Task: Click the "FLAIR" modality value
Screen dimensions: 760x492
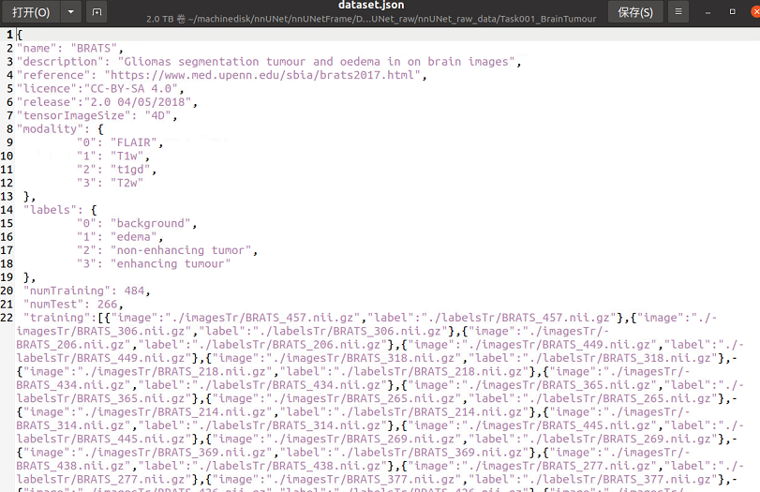Action: click(134, 142)
